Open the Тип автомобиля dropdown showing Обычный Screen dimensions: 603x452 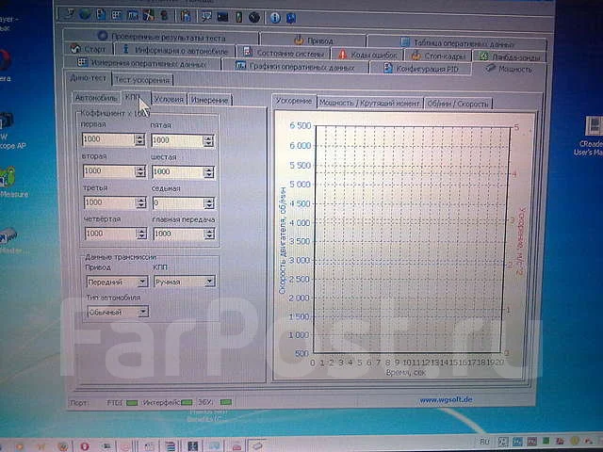click(x=118, y=312)
